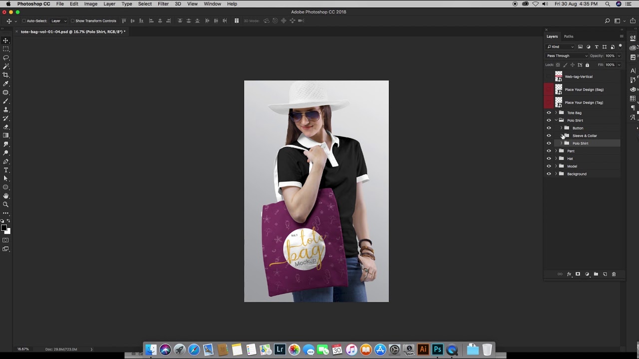Hide the Hat group
639x359 pixels.
coord(549,159)
